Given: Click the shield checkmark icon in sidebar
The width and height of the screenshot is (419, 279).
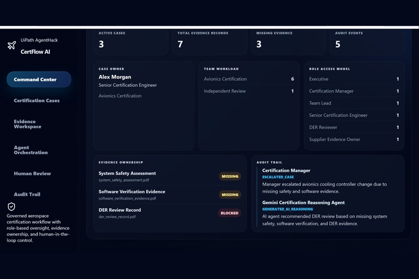Looking at the screenshot, I should coord(11,206).
